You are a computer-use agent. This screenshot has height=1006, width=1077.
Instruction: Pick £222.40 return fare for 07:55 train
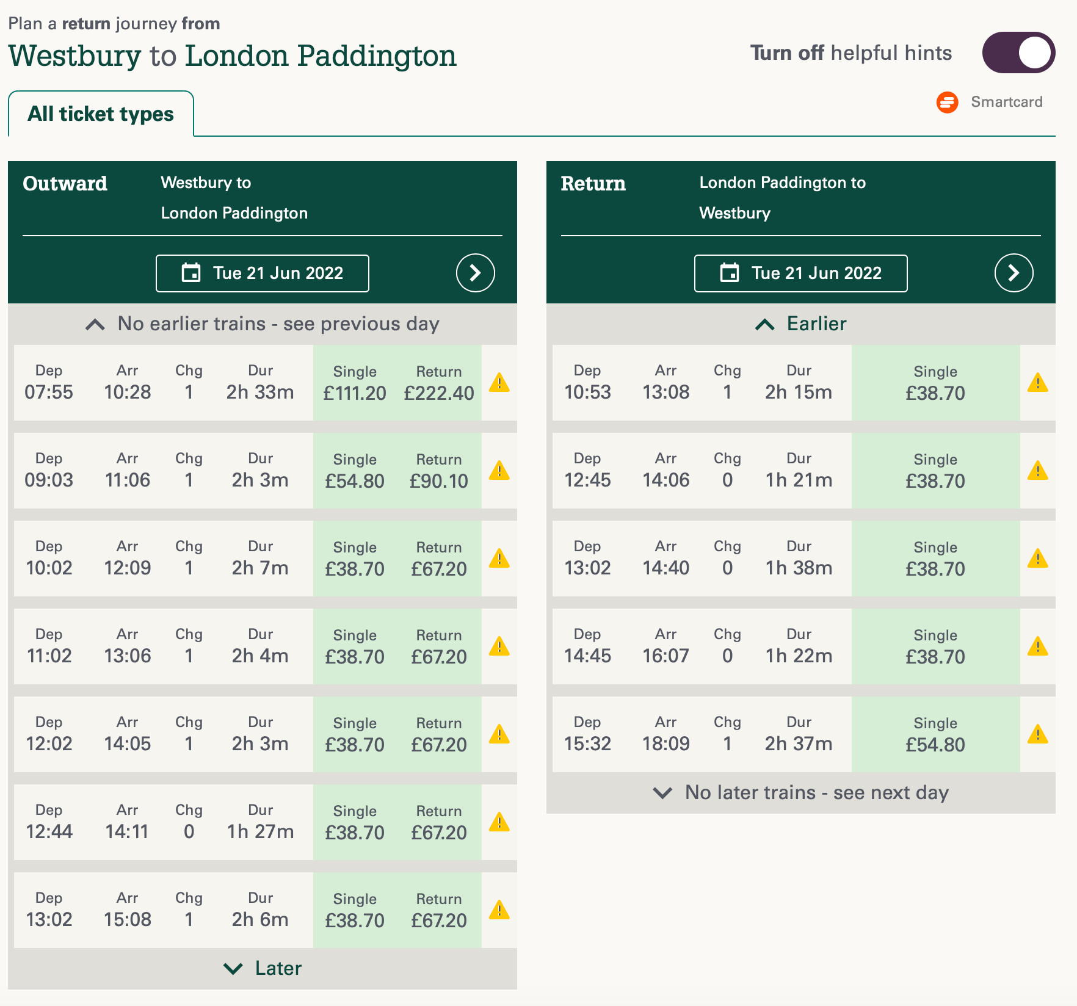pyautogui.click(x=438, y=383)
